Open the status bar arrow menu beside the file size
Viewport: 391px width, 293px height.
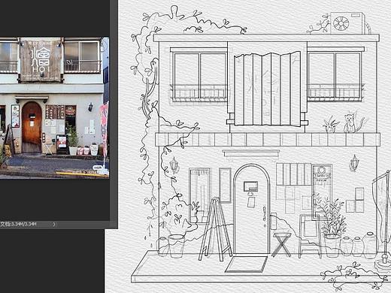[54, 224]
